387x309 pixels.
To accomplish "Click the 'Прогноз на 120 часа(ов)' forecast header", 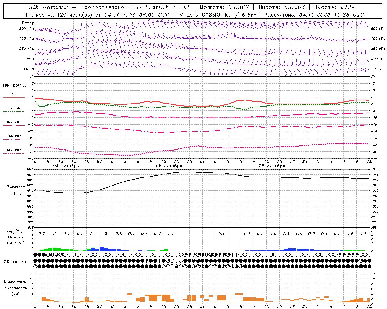I will click(x=58, y=15).
